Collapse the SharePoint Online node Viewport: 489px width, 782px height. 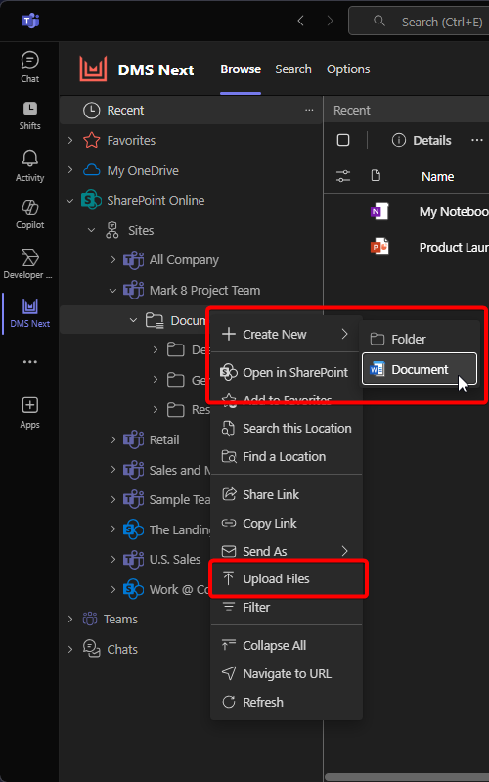coord(69,201)
